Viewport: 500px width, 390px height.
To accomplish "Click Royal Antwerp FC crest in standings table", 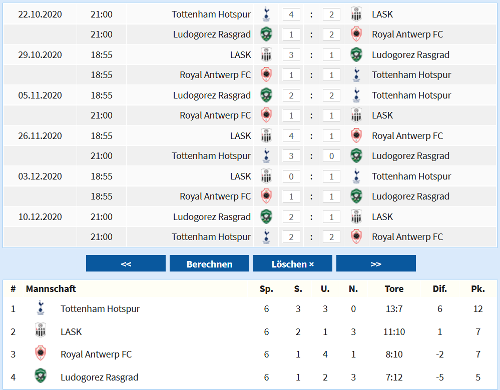I will [x=41, y=353].
